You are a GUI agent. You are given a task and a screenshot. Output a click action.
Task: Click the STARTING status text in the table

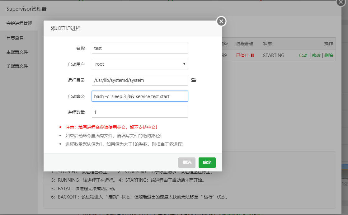tap(274, 55)
